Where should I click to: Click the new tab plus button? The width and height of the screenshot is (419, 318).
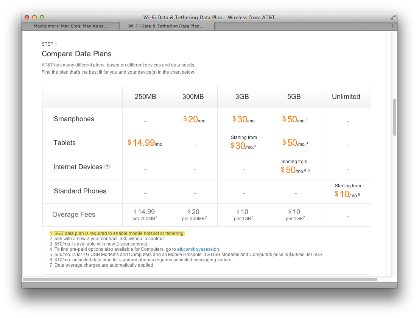(392, 26)
